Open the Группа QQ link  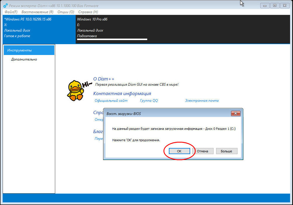149,101
